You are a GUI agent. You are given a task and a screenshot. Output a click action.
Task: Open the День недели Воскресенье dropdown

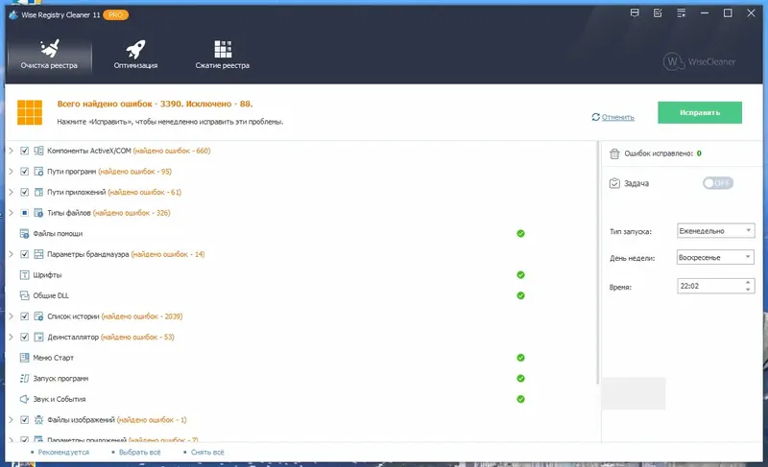(x=715, y=257)
